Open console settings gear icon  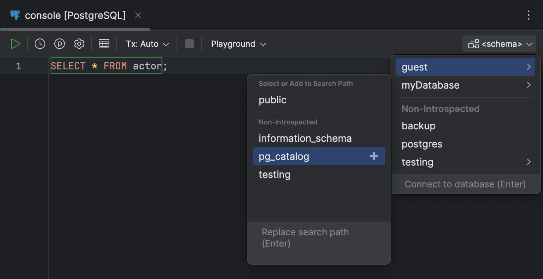(79, 44)
